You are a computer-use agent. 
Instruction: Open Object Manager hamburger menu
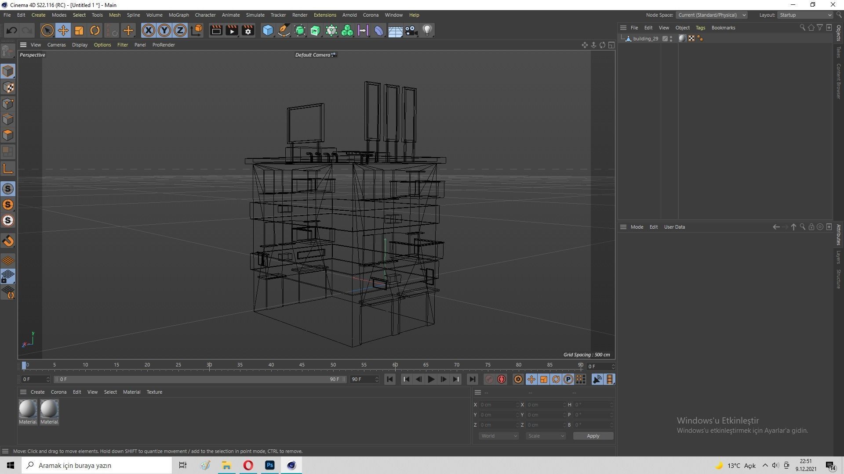coord(623,28)
